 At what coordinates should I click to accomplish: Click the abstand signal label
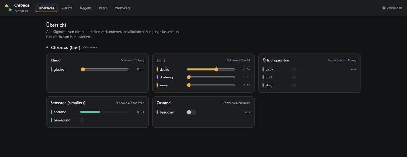pyautogui.click(x=60, y=112)
